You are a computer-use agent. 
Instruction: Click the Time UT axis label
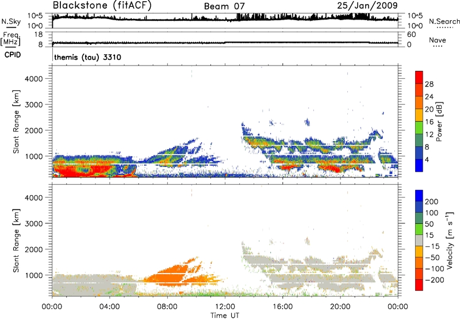pyautogui.click(x=225, y=316)
